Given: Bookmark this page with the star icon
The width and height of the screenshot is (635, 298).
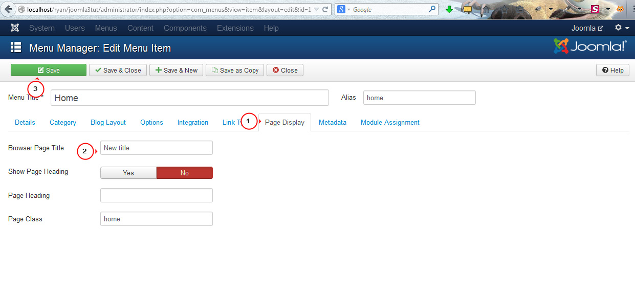Looking at the screenshot, I should pos(505,9).
